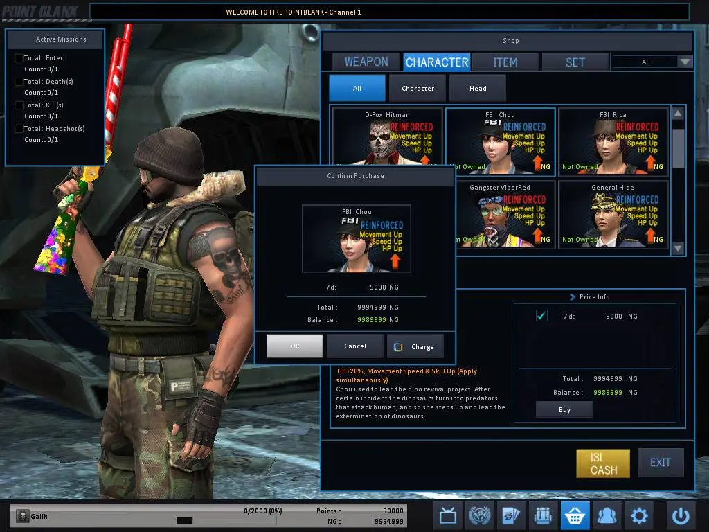The width and height of the screenshot is (709, 532).
Task: Click the EXIT shop button
Action: point(660,462)
